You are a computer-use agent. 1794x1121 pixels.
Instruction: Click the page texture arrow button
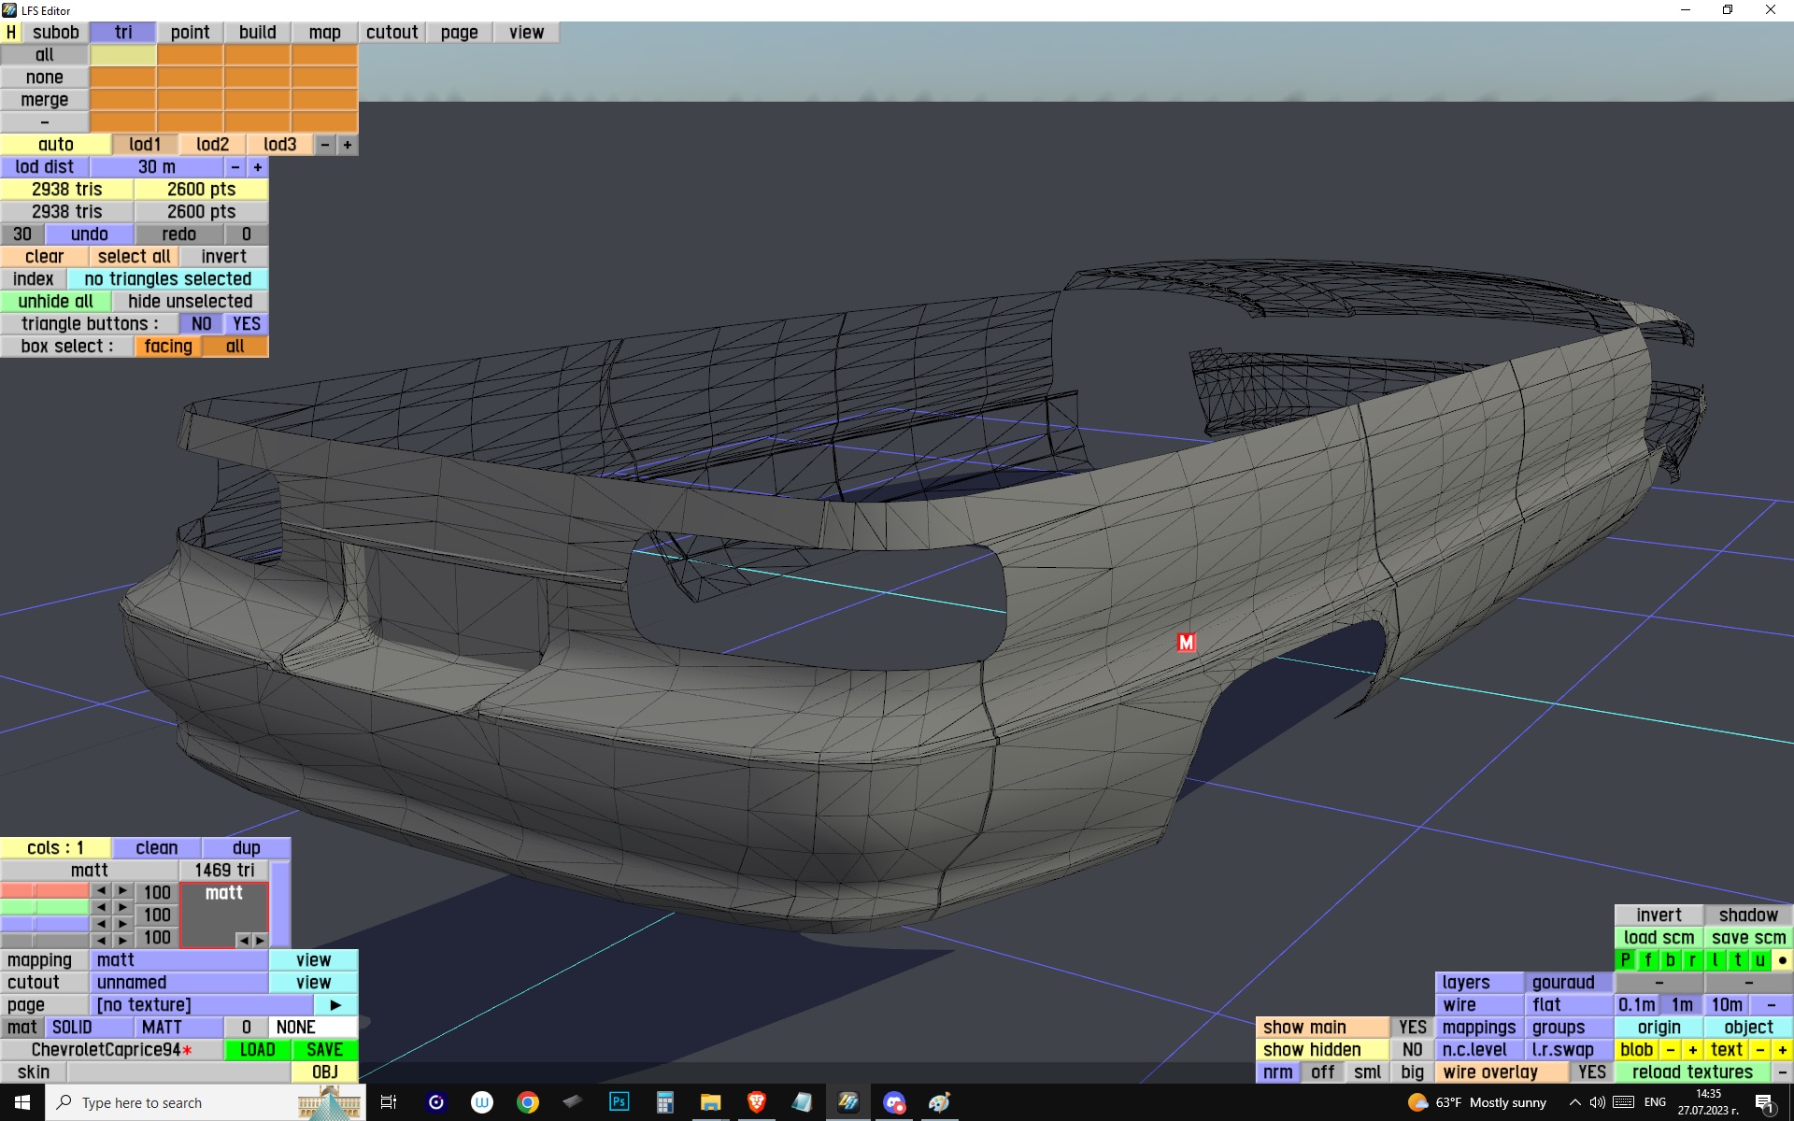[x=335, y=1005]
